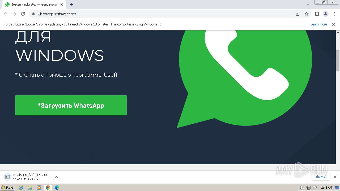Click the Learn more link
340x191 pixels.
pos(319,24)
